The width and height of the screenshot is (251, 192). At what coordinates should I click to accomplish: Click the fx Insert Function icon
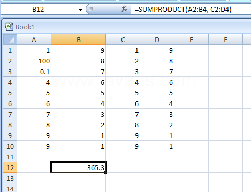tap(124, 9)
